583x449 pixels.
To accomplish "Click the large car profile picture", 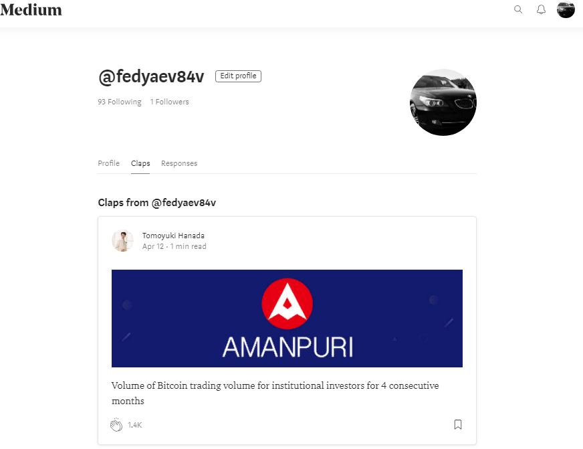I will 443,102.
